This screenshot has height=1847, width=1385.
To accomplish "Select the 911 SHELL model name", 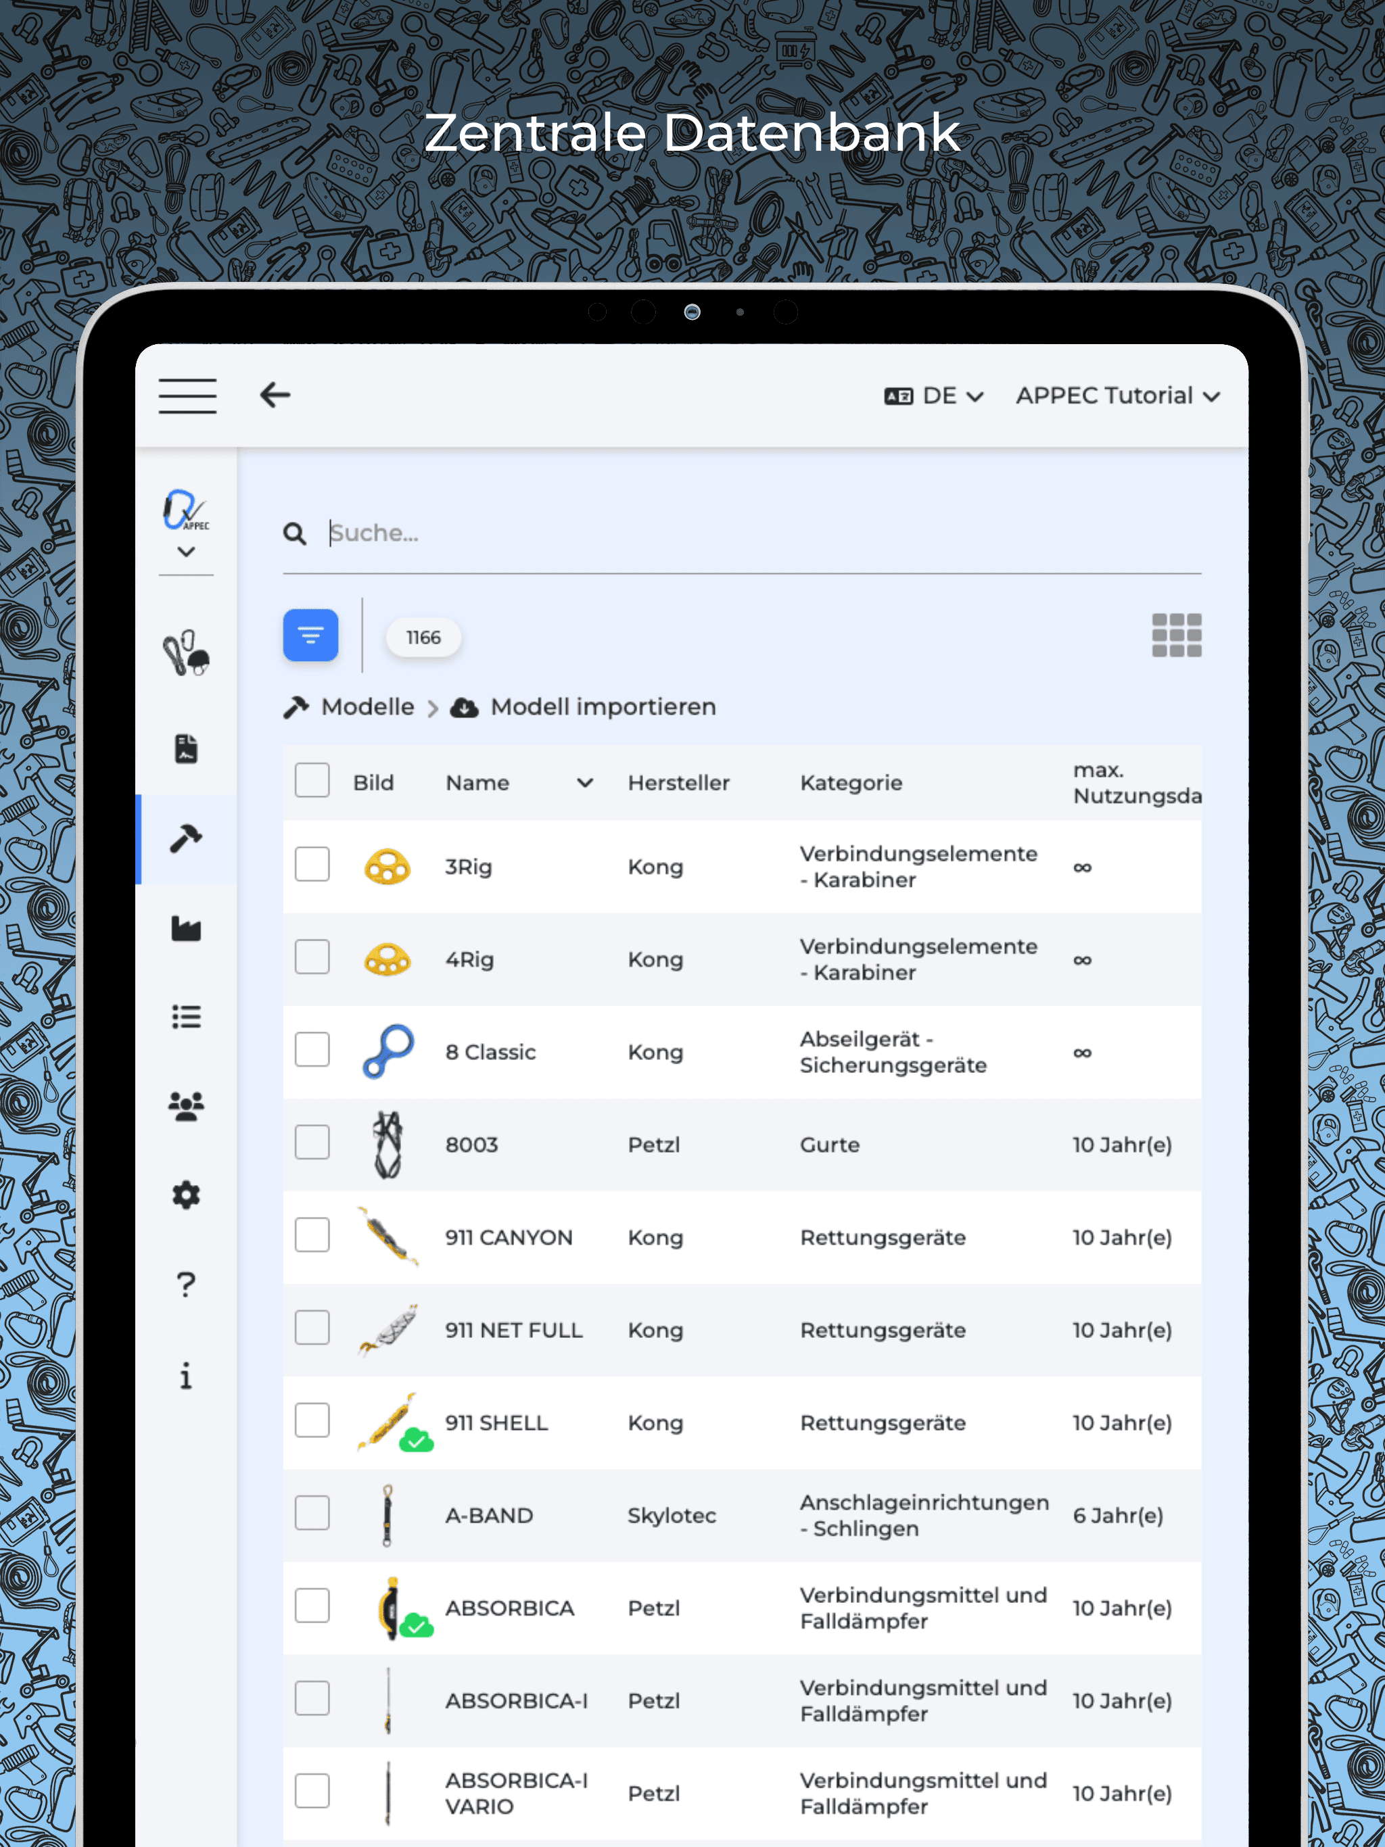I will tap(497, 1423).
